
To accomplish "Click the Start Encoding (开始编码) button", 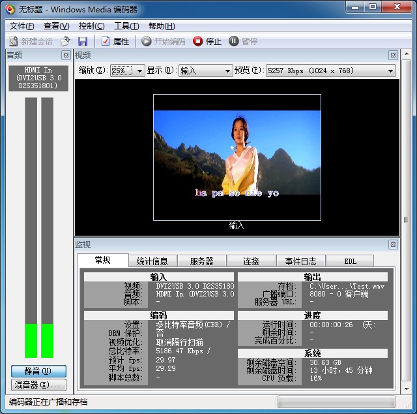I will [x=164, y=41].
